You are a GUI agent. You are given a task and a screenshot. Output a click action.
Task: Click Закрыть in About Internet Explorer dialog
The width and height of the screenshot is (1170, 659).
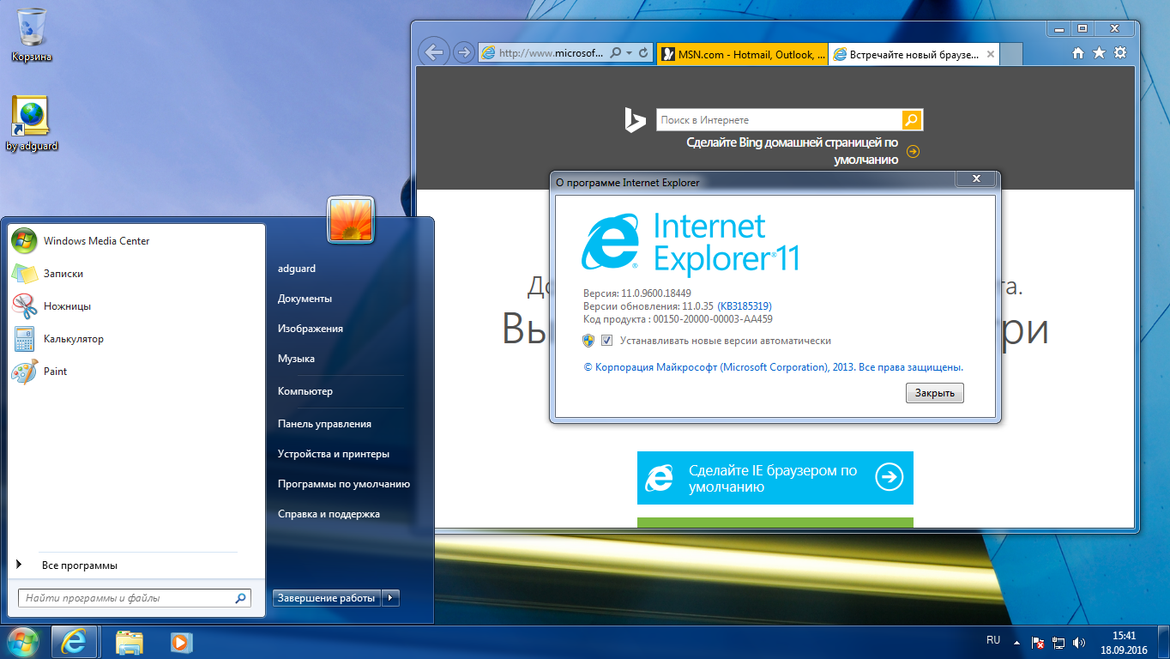[935, 393]
